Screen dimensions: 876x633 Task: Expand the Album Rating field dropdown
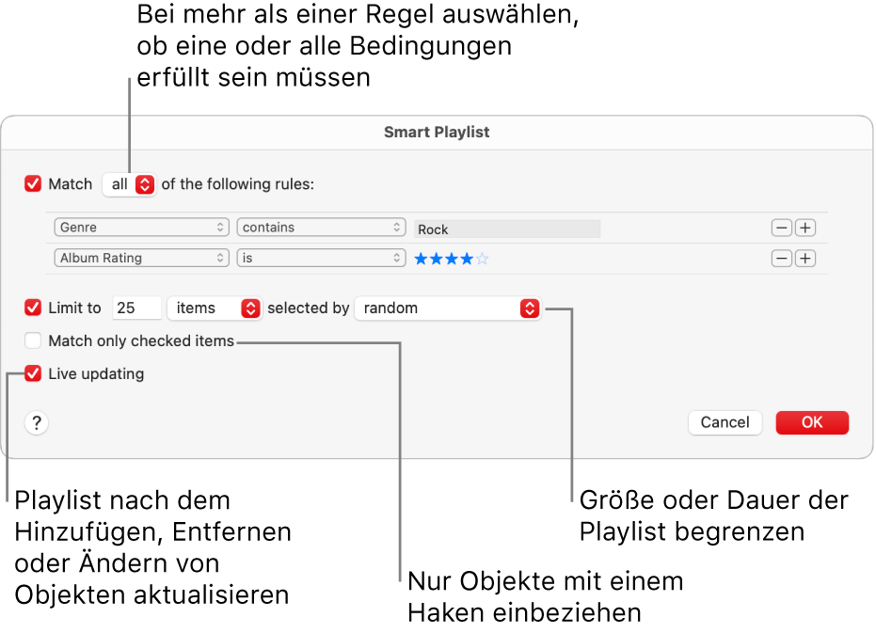(142, 259)
